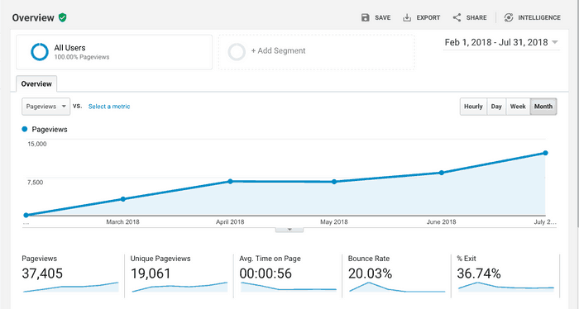This screenshot has height=309, width=579.
Task: Click the EXPORT button label
Action: [x=428, y=17]
